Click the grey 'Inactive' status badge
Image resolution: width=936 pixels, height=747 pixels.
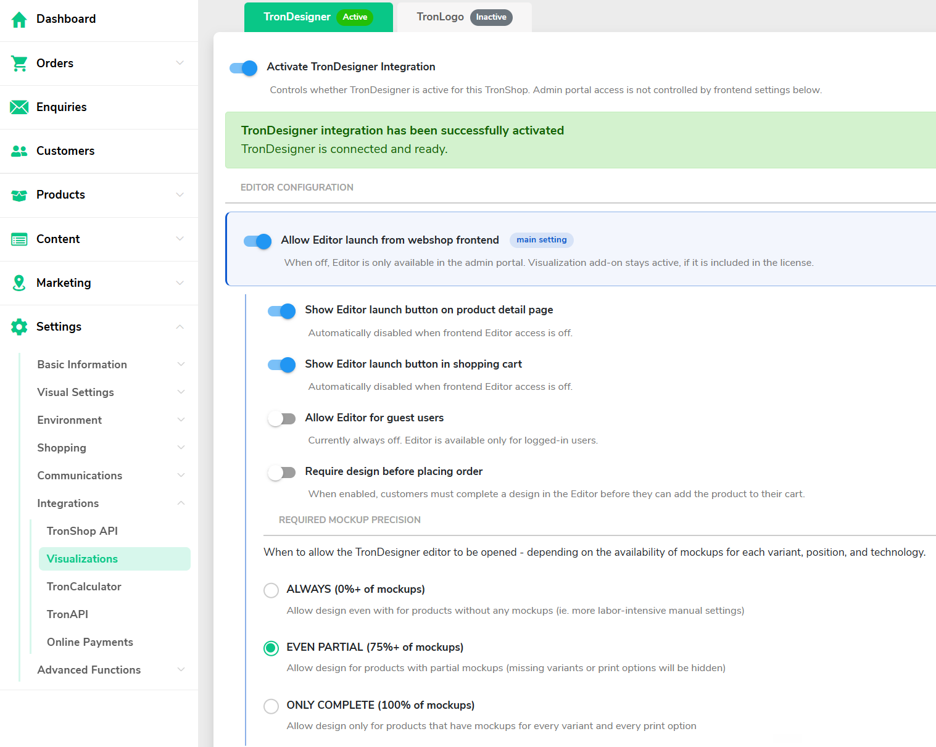tap(491, 17)
